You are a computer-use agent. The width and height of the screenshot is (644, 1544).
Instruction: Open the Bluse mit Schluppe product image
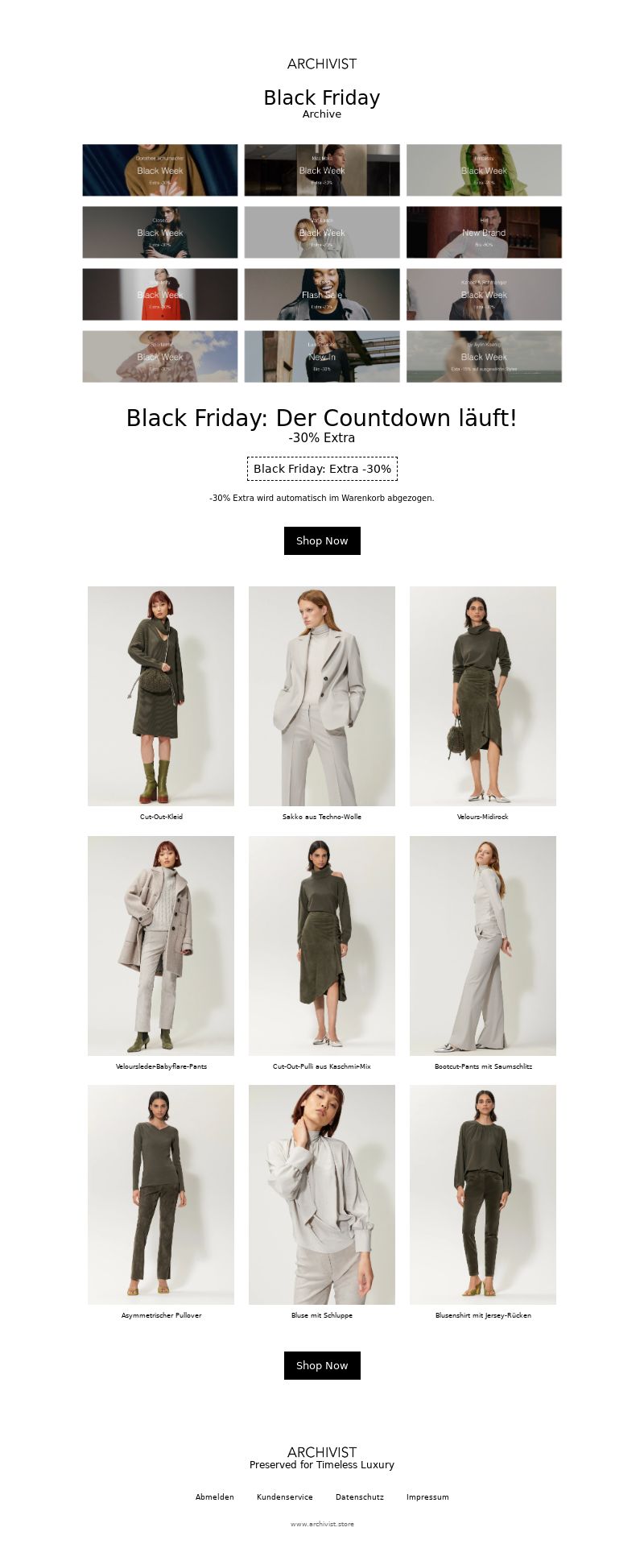(x=322, y=1194)
